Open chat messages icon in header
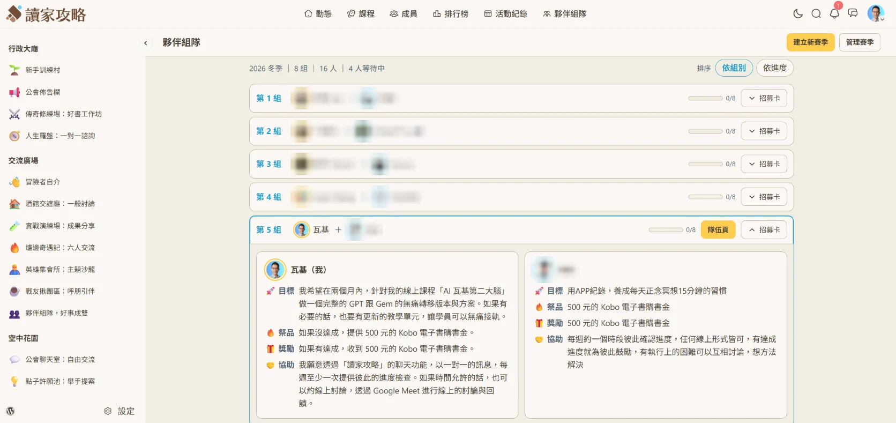This screenshot has width=896, height=423. [x=853, y=13]
